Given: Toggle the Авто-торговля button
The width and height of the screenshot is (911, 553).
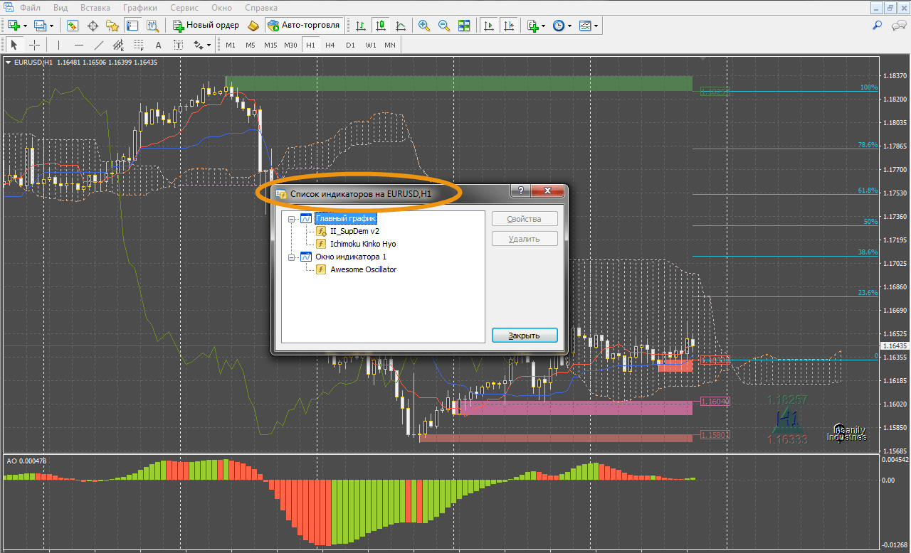Looking at the screenshot, I should 303,26.
